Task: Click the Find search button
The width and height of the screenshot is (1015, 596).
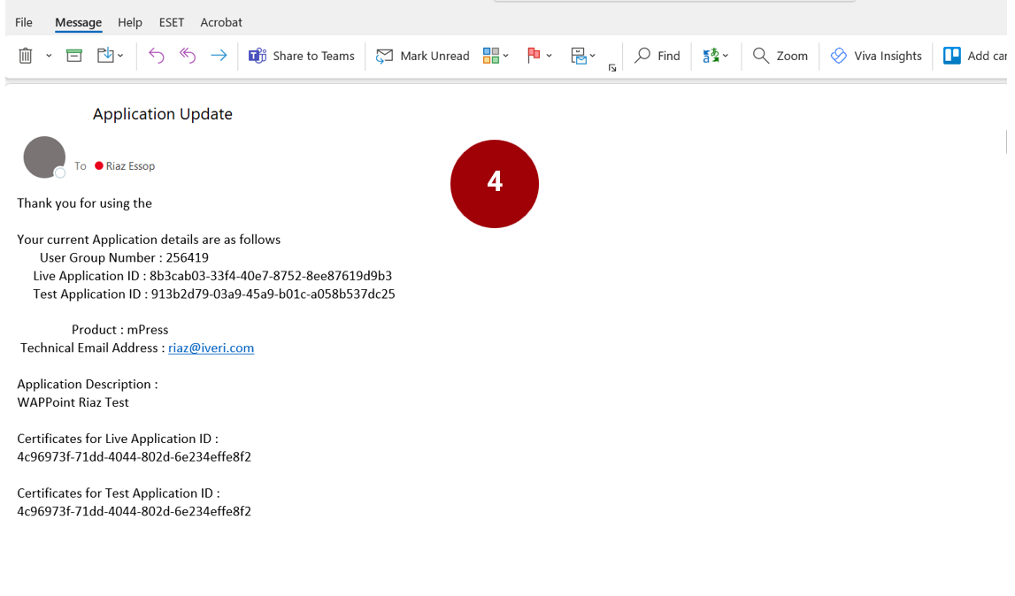Action: (x=657, y=56)
